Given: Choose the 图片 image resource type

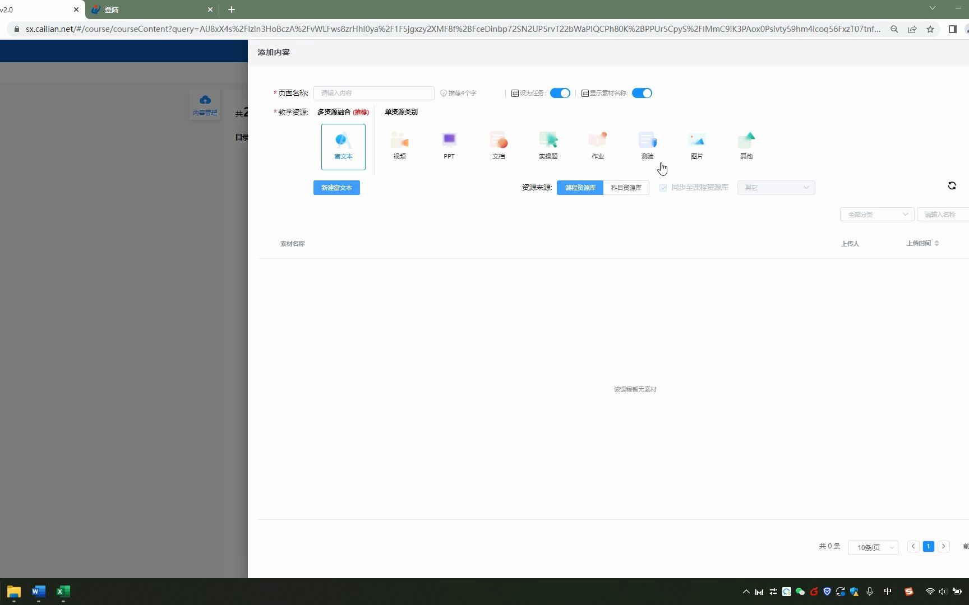Looking at the screenshot, I should pyautogui.click(x=696, y=146).
